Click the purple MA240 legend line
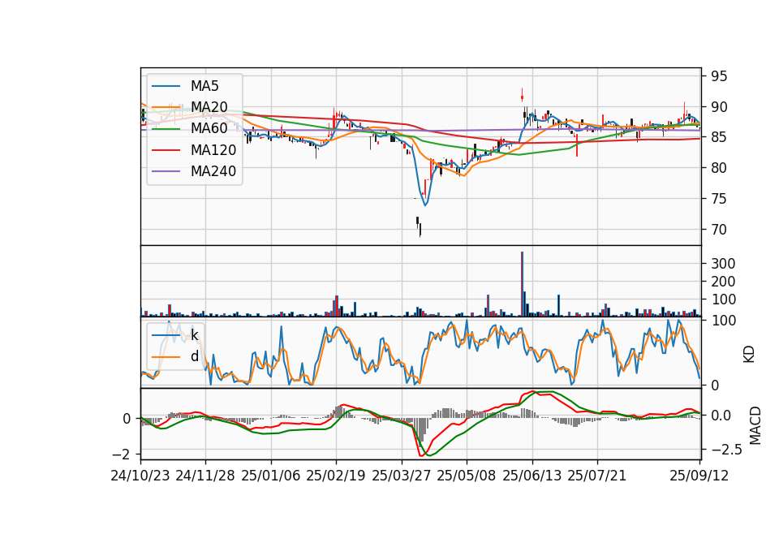The image size is (779, 560). coord(166,172)
